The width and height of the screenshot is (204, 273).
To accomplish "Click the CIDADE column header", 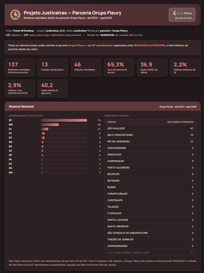I will tap(111, 122).
